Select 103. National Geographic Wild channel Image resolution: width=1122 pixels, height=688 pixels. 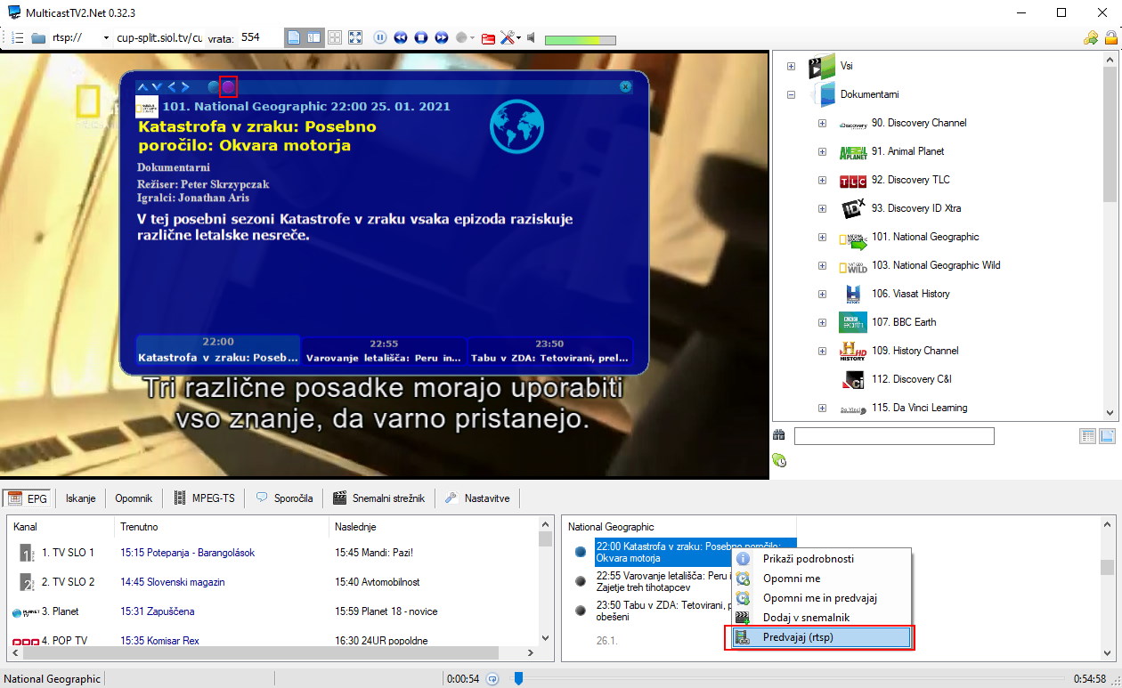(x=936, y=265)
